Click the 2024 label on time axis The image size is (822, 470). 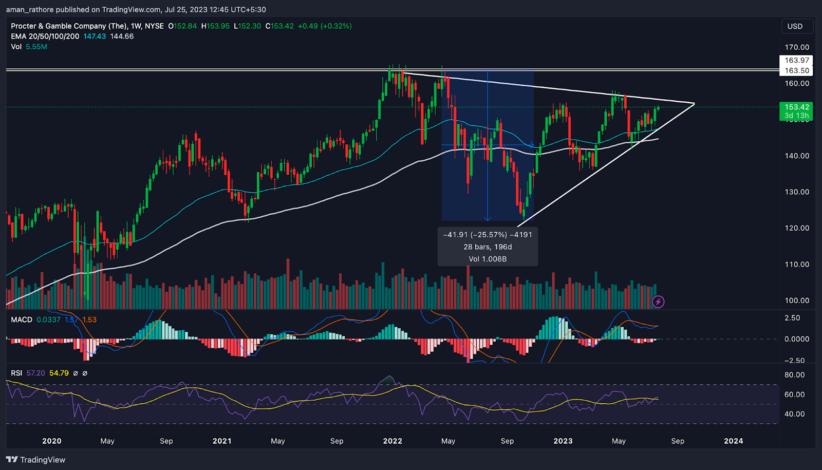coord(734,441)
